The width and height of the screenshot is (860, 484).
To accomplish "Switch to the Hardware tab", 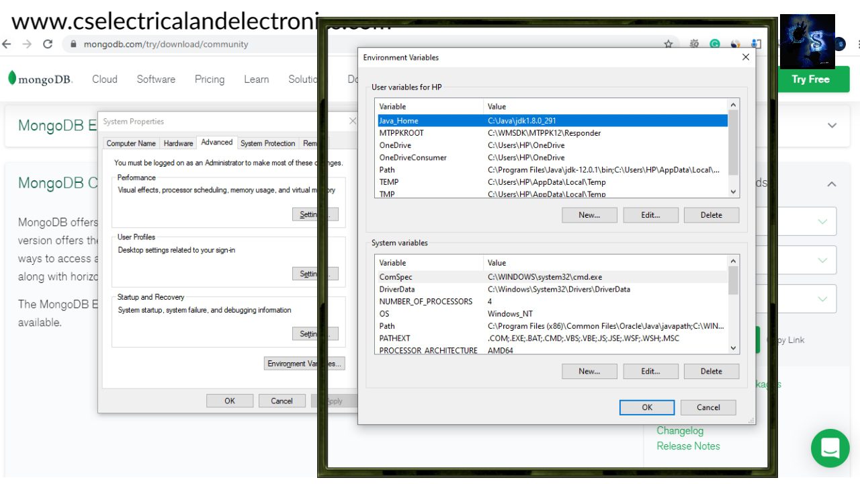I will pos(178,143).
